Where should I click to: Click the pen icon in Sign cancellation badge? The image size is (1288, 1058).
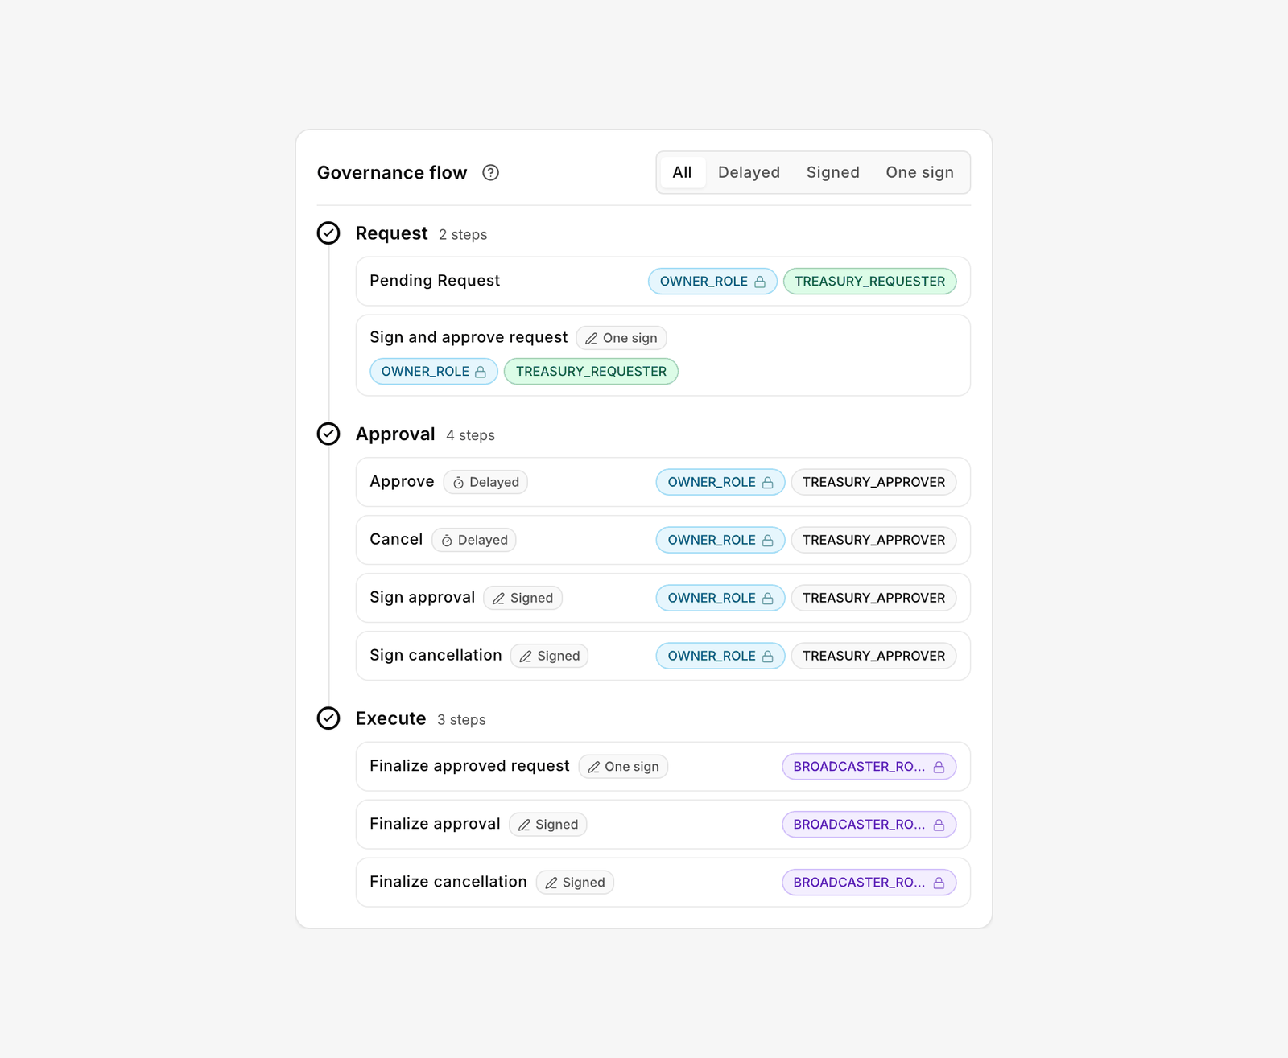point(526,657)
